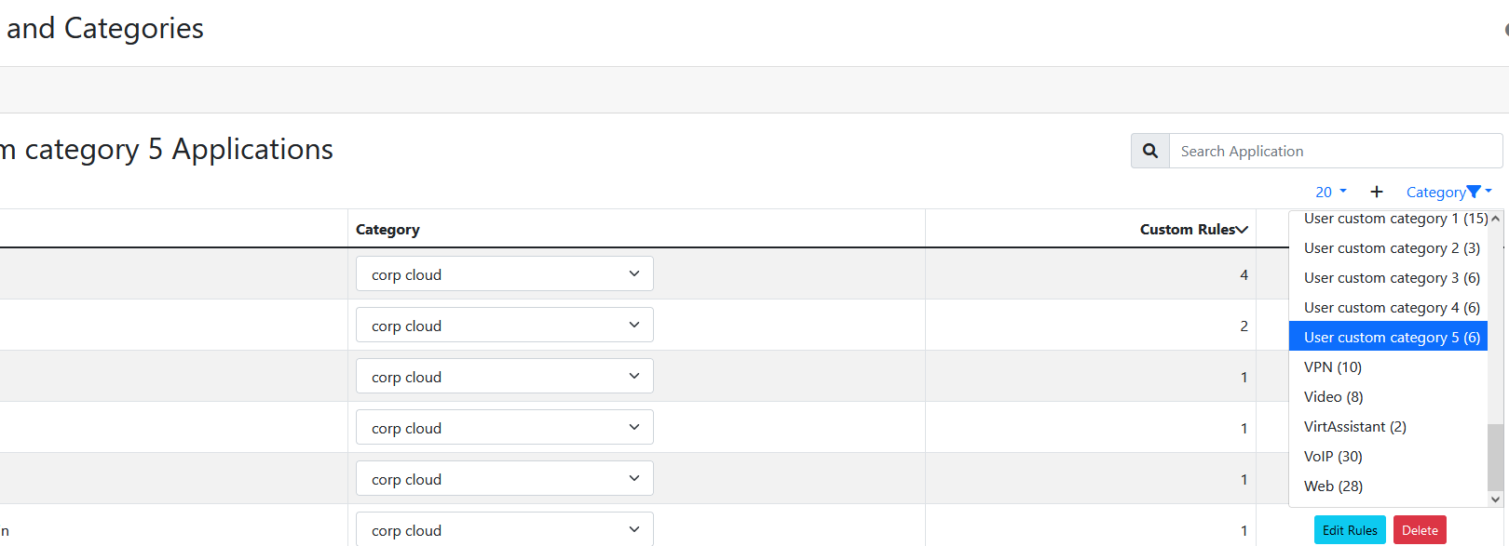Select the VPN (10) category

coord(1332,366)
